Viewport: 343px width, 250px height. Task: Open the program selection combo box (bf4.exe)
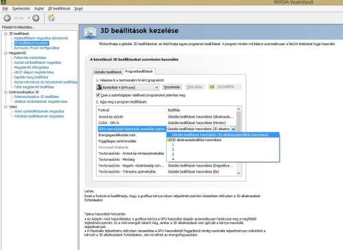128,87
